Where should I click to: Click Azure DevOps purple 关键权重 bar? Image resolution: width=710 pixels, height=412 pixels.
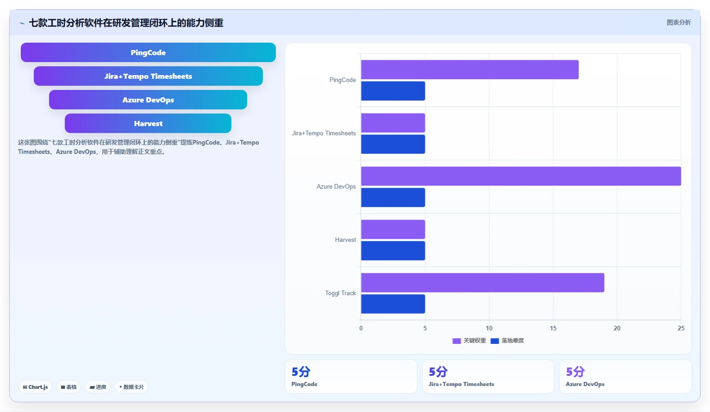pos(521,176)
